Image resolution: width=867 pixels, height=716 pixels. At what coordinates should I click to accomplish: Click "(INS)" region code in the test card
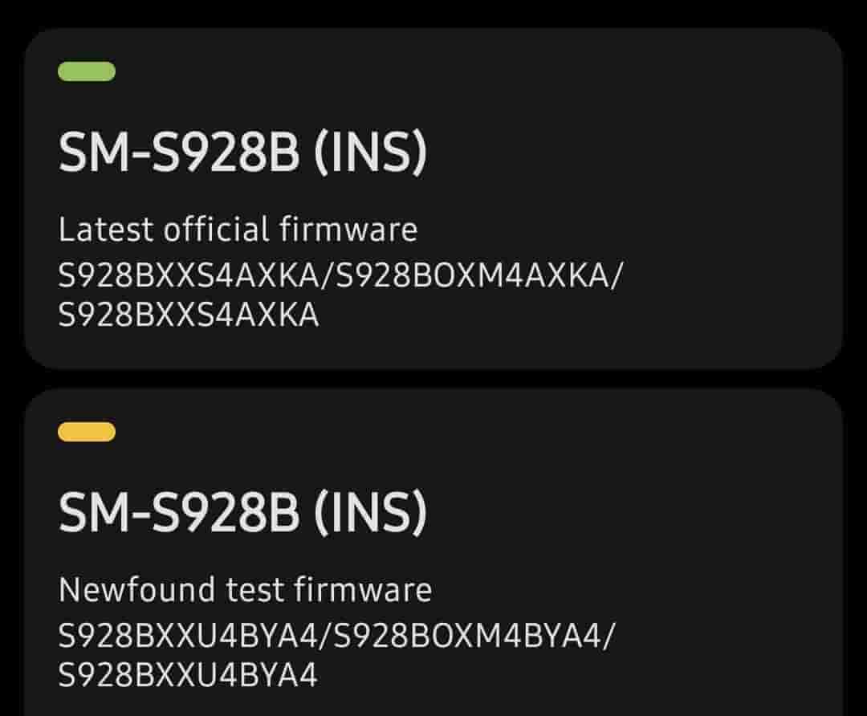click(369, 514)
